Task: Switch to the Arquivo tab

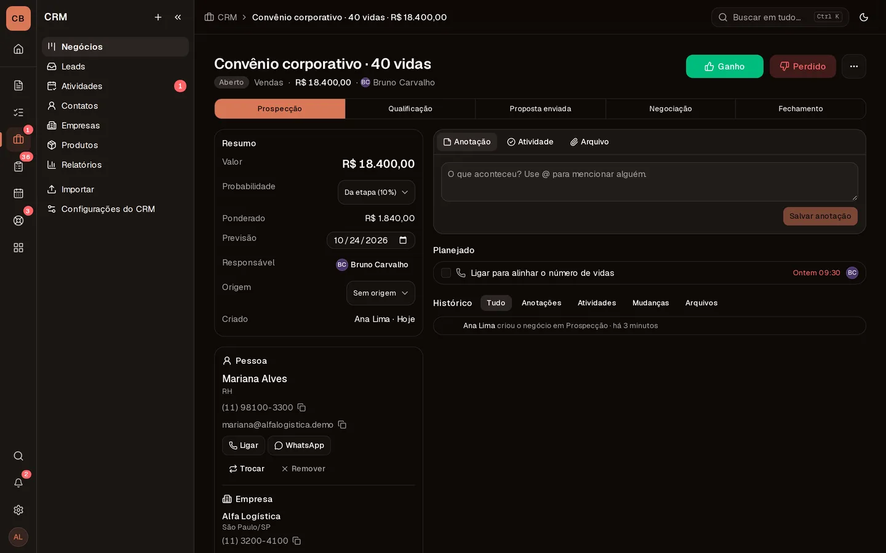Action: (589, 142)
